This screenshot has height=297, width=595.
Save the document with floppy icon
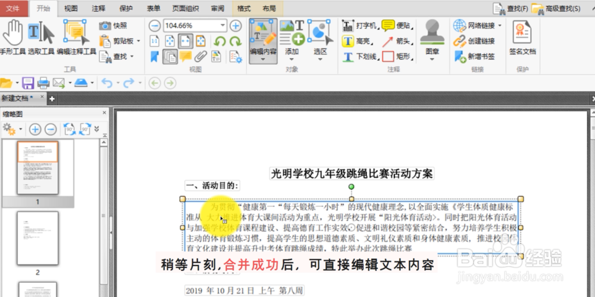point(28,83)
